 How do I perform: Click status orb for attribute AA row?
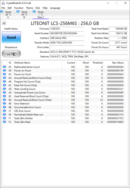[5, 78]
